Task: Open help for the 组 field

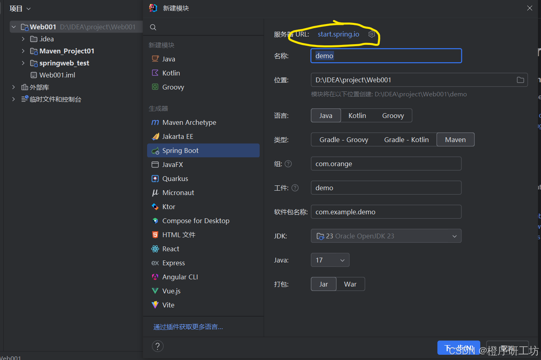Action: (288, 164)
